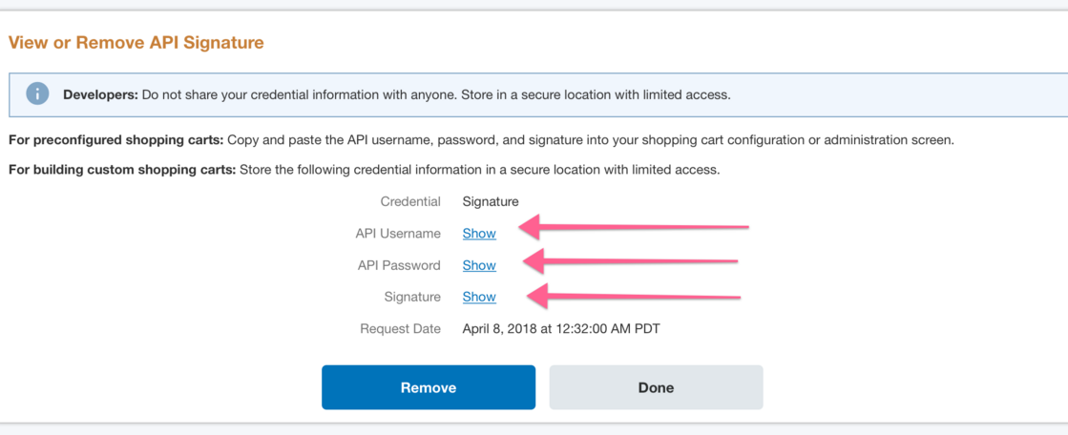The height and width of the screenshot is (435, 1068).
Task: Click the April 8, 2018 request date value
Action: [x=561, y=329]
